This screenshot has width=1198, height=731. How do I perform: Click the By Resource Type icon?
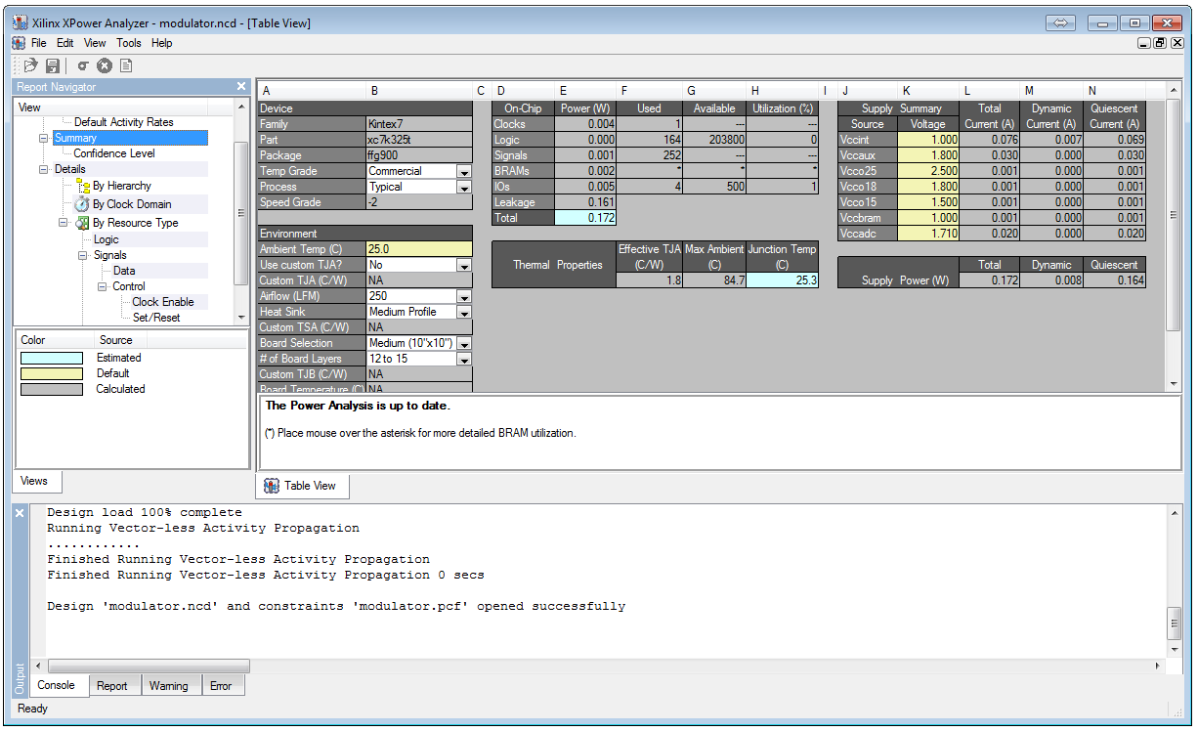click(83, 223)
